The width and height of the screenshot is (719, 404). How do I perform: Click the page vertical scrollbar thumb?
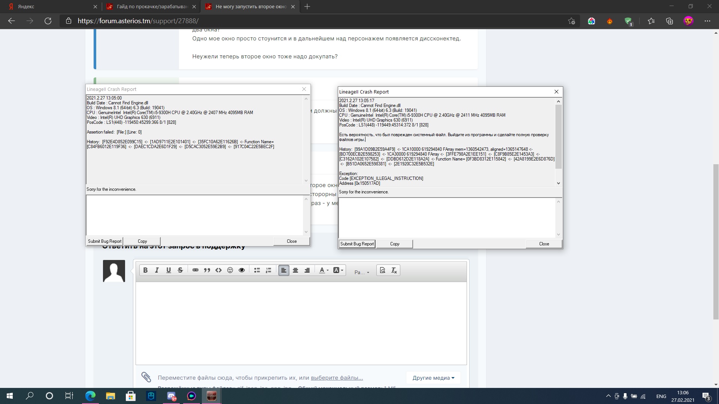(716, 241)
